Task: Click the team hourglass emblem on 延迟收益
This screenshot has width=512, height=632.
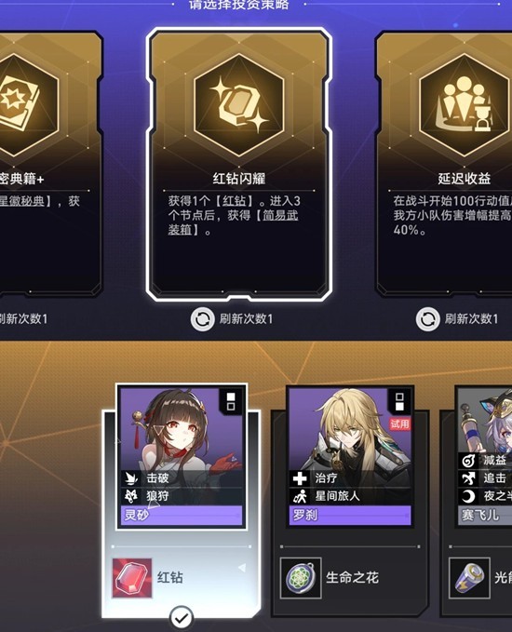Action: pos(464,105)
